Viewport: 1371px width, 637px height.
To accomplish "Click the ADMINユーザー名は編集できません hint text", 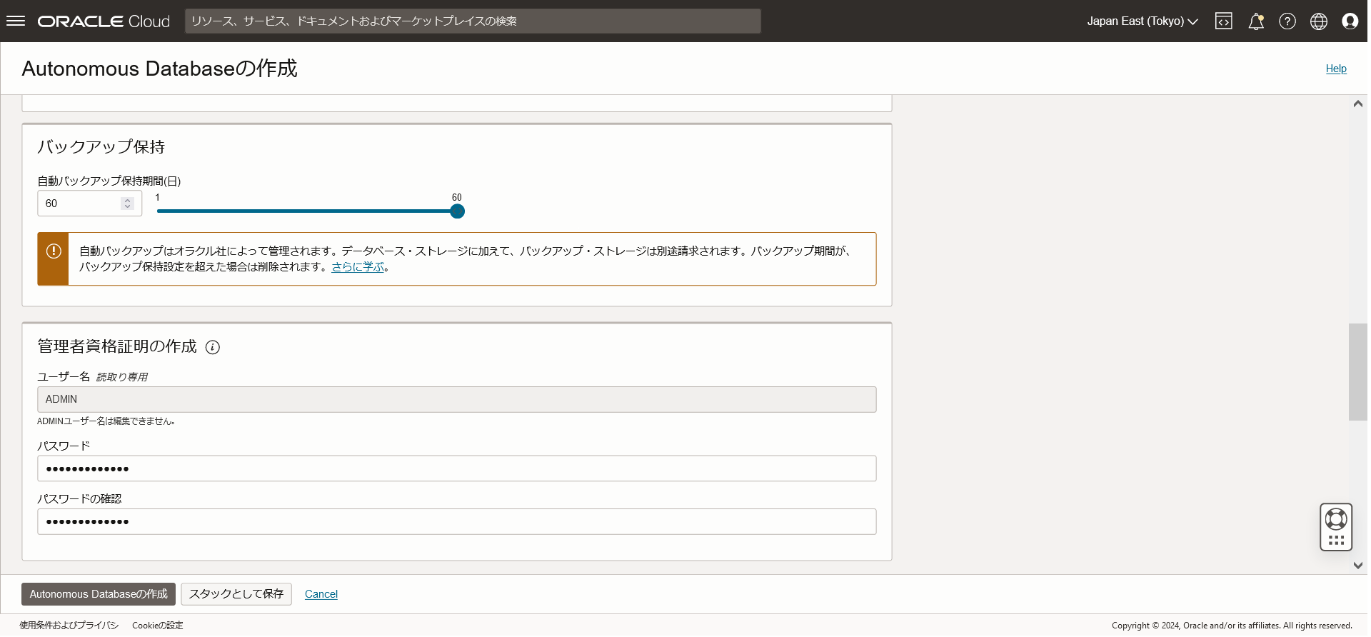I will coord(106,421).
